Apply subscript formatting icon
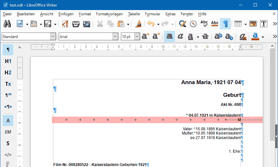The width and height of the screenshot is (278, 167). (229, 36)
